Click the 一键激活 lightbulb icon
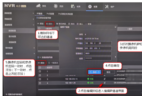The height and width of the screenshot is (96, 142). (49, 63)
